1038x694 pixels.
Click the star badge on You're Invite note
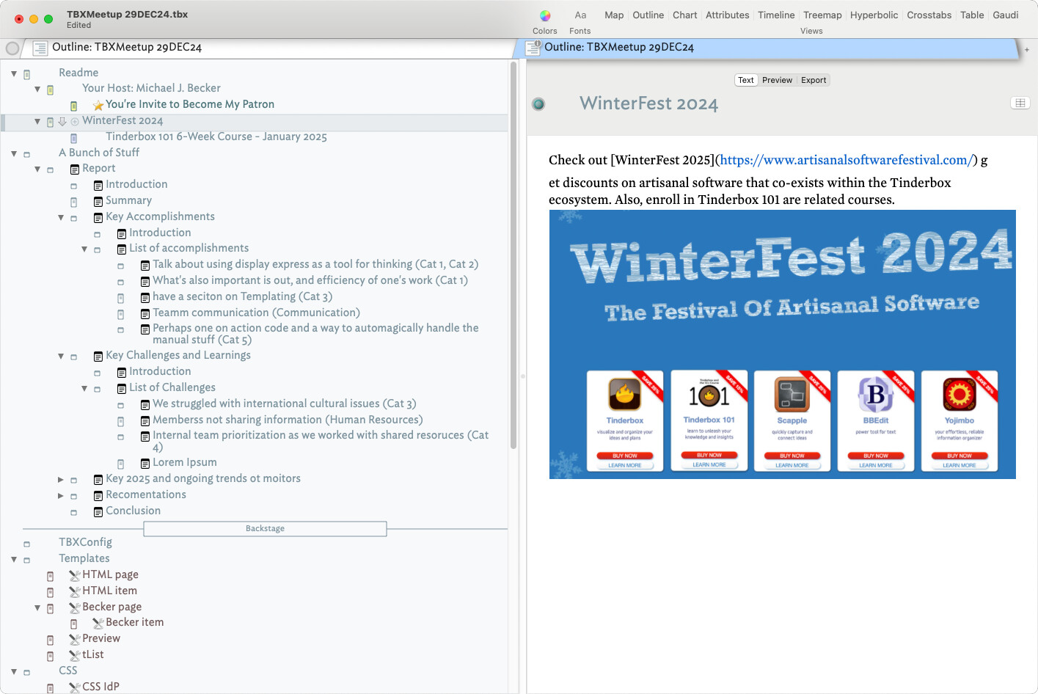tap(98, 106)
